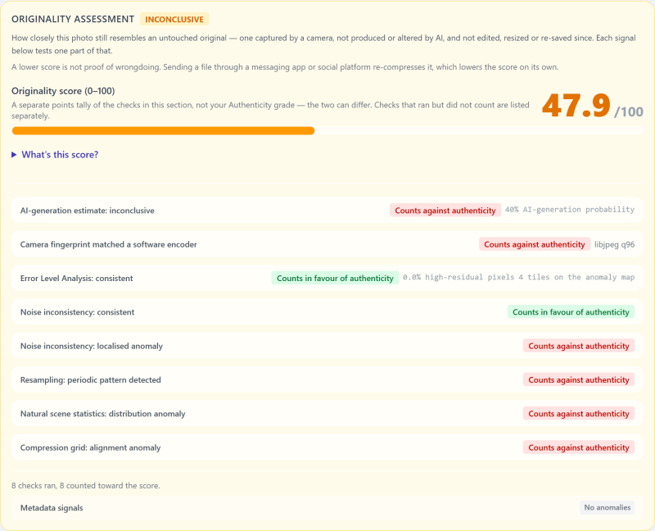The height and width of the screenshot is (531, 655).
Task: Click "Resampling: periodic pattern detected" label
Action: [91, 380]
